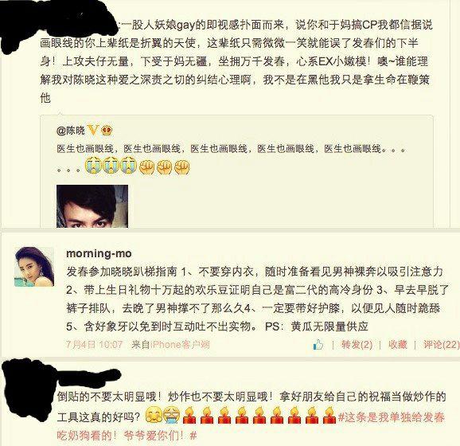Click the 7月4日 10:07 timestamp
This screenshot has width=460, height=446.
(x=94, y=344)
